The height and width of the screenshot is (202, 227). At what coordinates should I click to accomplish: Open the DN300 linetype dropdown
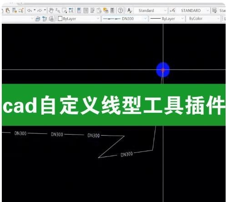pyautogui.click(x=125, y=19)
